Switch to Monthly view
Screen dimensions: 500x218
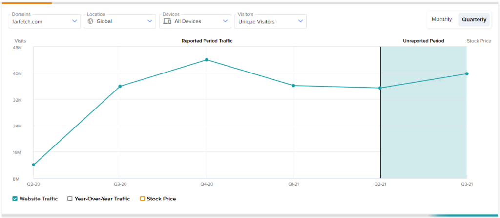441,19
